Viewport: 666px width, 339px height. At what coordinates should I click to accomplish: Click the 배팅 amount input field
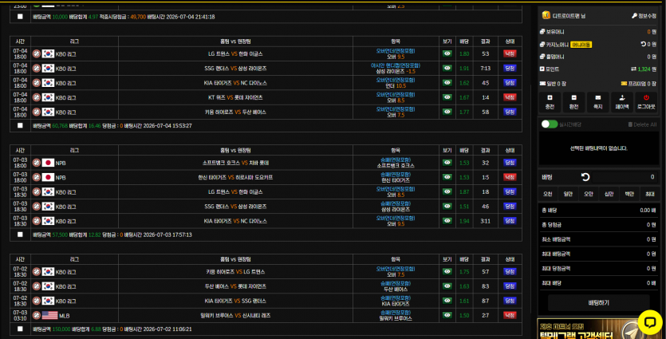coord(625,177)
